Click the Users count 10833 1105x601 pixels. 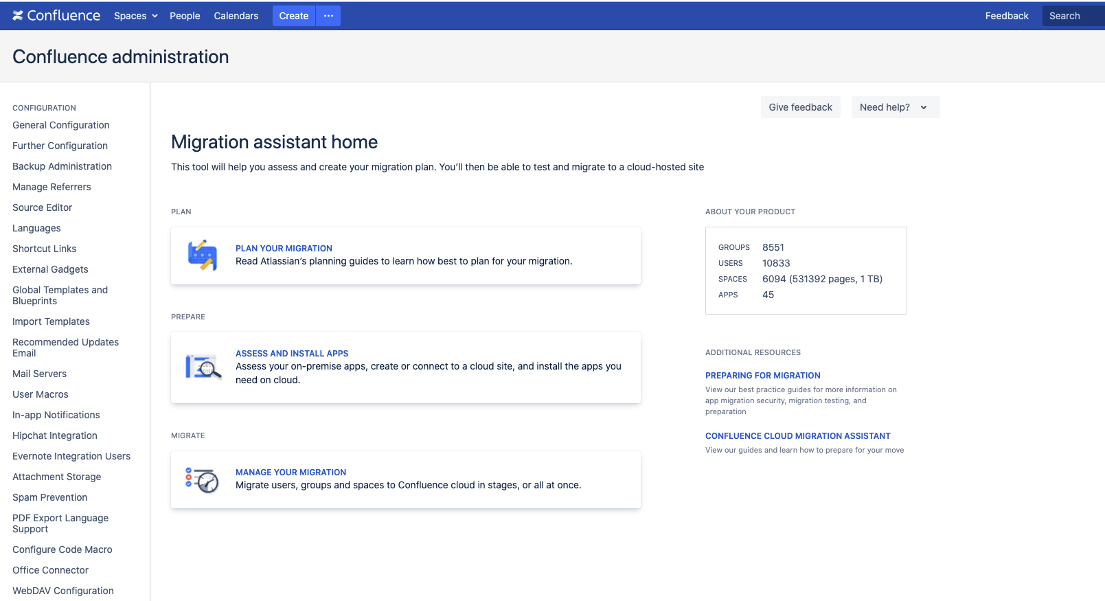[x=776, y=263]
